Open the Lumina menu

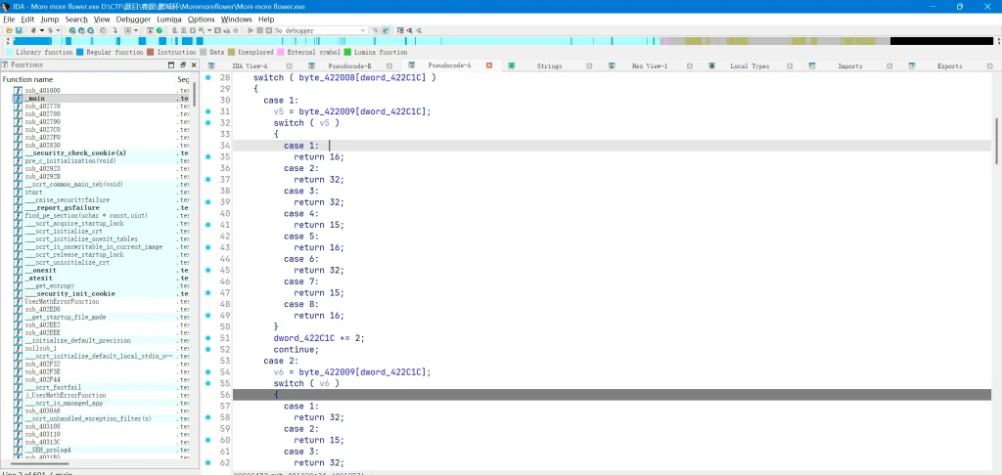[x=169, y=19]
